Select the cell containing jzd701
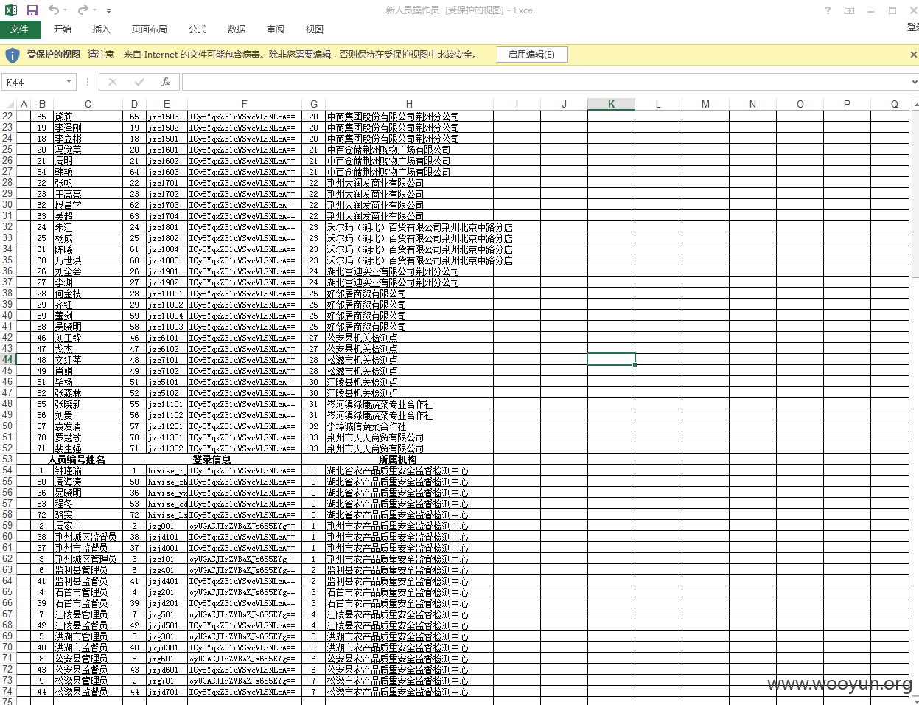 click(167, 692)
